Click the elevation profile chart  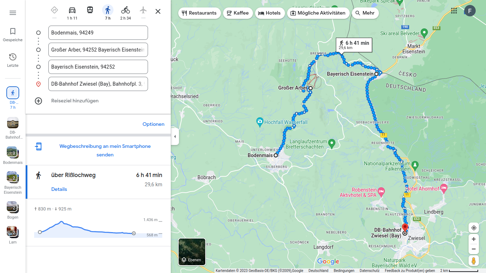[x=98, y=227]
